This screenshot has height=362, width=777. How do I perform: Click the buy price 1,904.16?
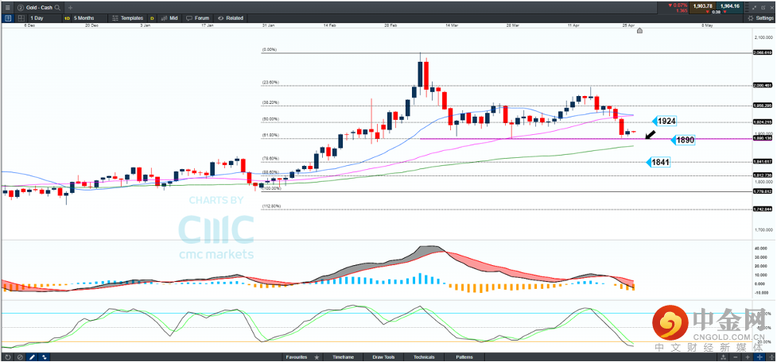click(x=729, y=6)
